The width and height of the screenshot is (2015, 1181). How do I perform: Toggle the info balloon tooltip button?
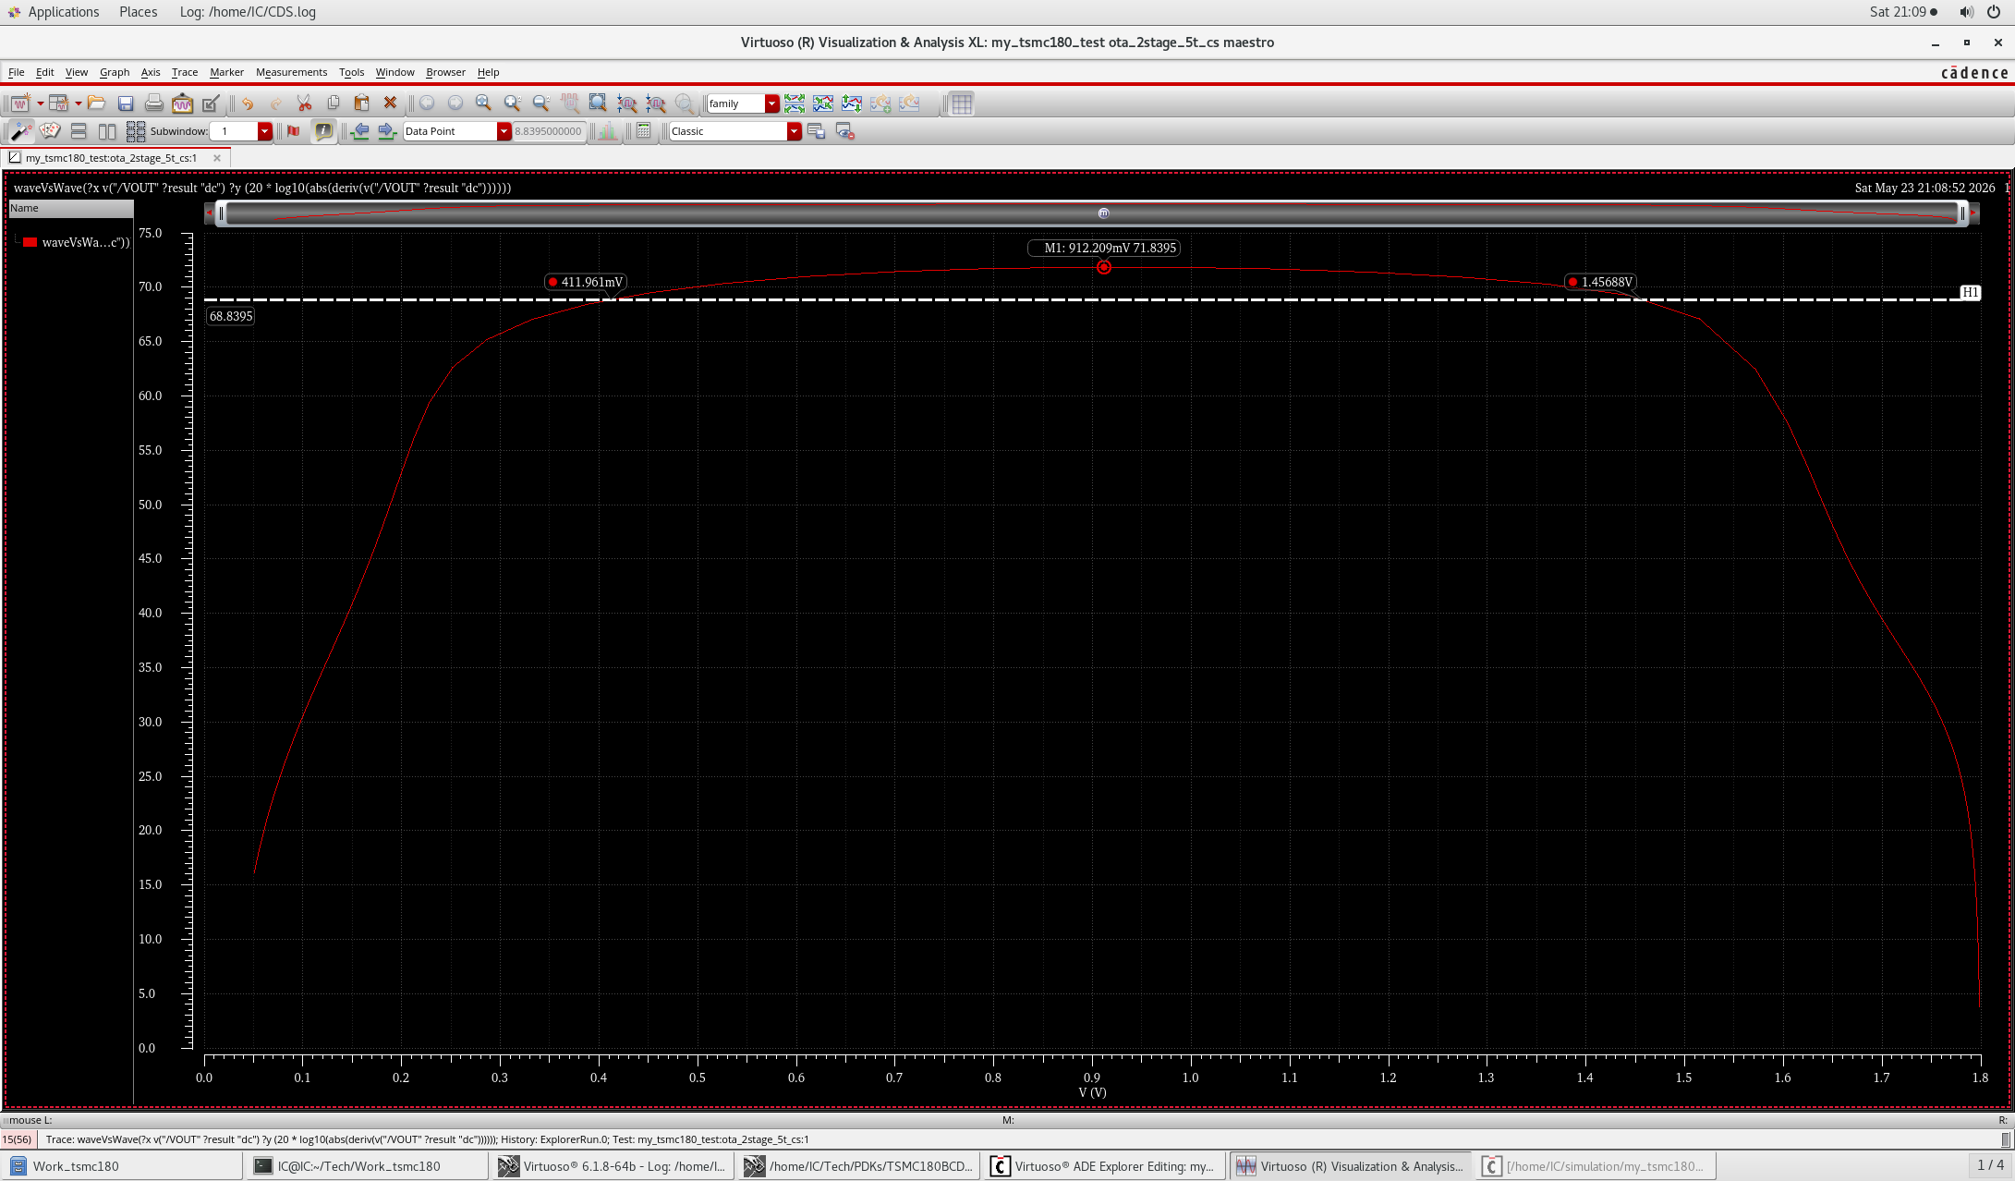[x=323, y=131]
